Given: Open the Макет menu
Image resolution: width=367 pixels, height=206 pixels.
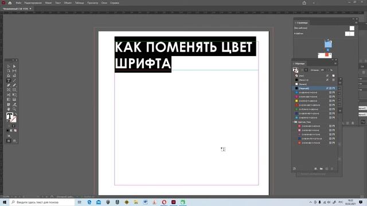Looking at the screenshot, I should tap(48, 3).
